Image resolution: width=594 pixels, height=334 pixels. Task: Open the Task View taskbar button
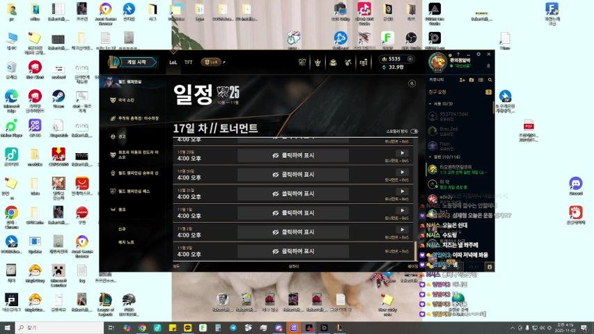click(x=111, y=328)
